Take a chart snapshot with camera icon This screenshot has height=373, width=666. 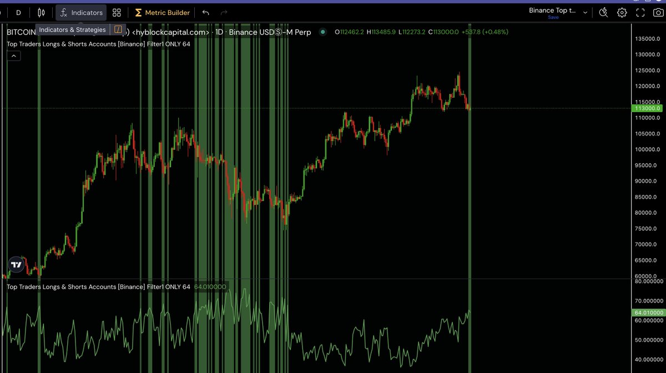pos(658,12)
